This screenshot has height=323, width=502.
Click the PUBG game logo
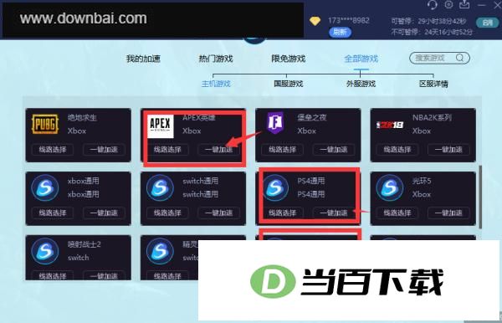coord(45,124)
